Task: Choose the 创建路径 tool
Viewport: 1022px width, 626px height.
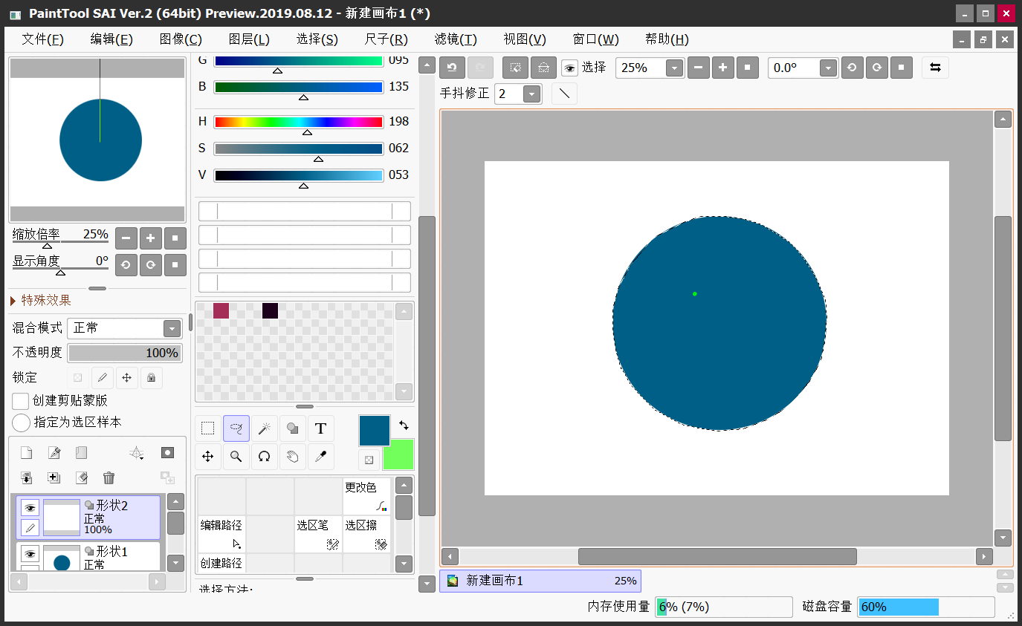Action: click(221, 562)
